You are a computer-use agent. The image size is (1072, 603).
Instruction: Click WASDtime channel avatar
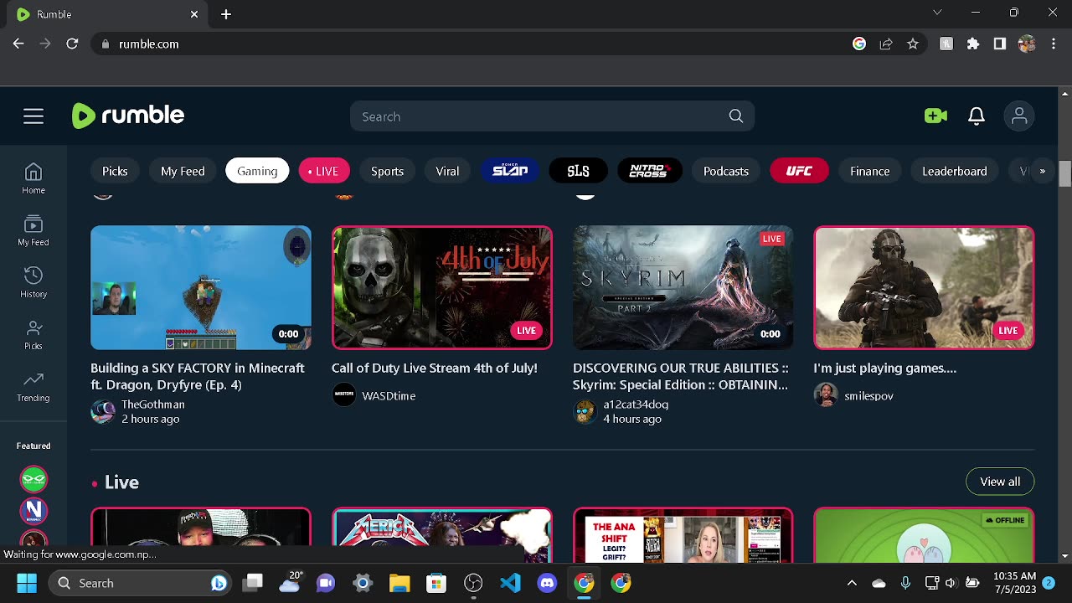click(344, 394)
